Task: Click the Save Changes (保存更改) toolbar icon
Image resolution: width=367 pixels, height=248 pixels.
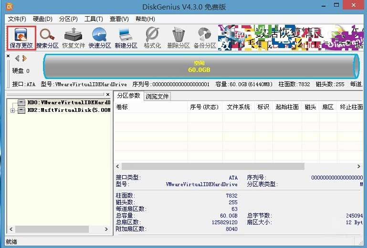Action: coord(21,38)
